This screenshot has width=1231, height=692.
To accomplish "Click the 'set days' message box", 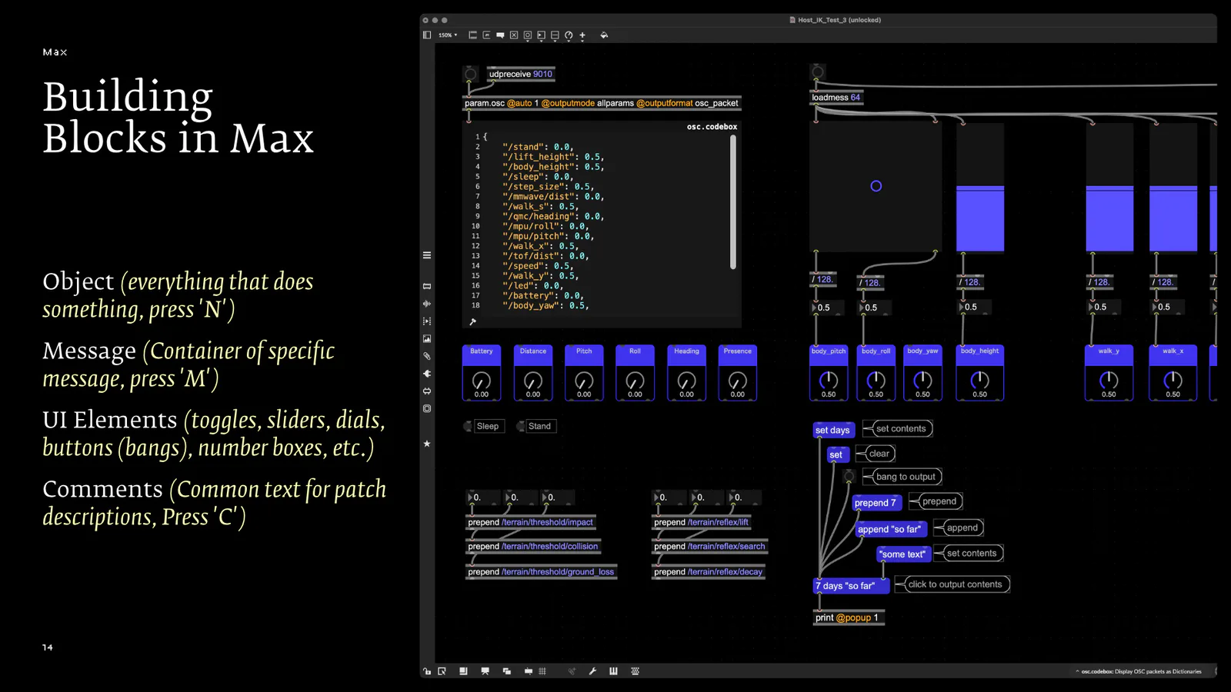I will (x=832, y=430).
